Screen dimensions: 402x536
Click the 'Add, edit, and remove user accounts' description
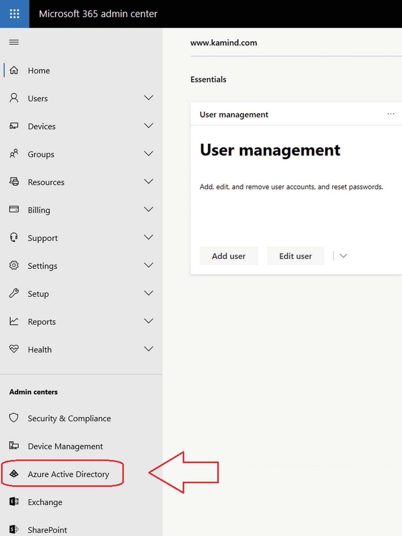[x=291, y=187]
